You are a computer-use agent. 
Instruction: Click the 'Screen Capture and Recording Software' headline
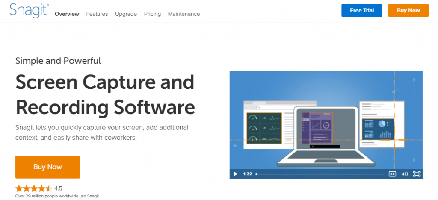pos(105,94)
